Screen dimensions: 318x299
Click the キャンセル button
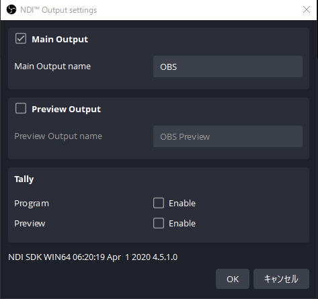click(x=281, y=279)
